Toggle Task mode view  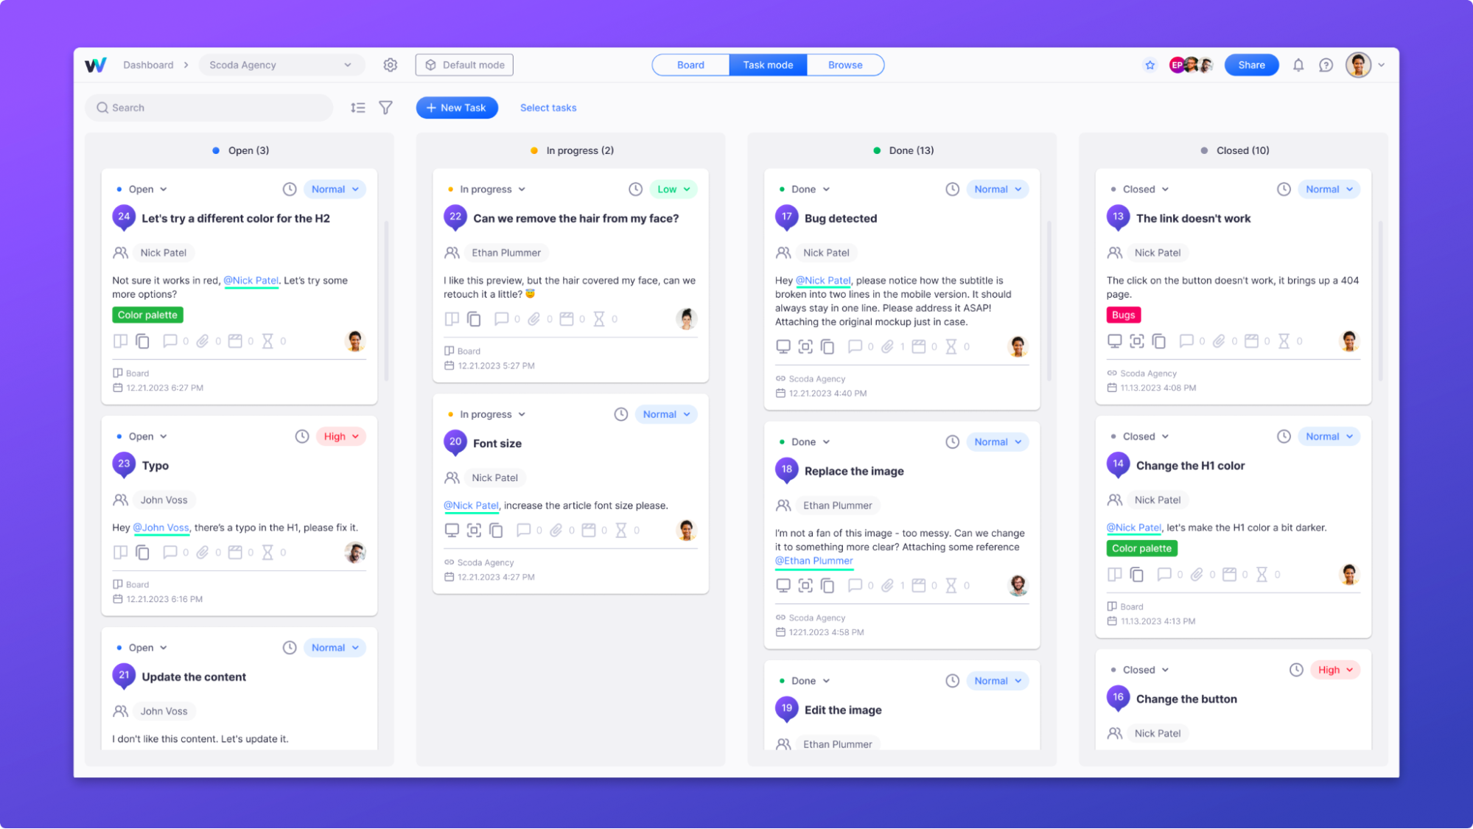tap(767, 64)
